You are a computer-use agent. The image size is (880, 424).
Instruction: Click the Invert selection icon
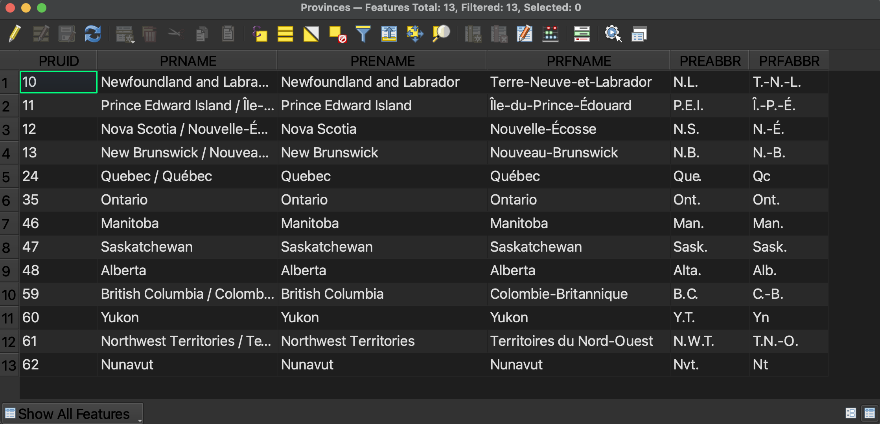(311, 34)
